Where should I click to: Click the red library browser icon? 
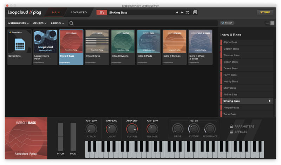point(102,12)
